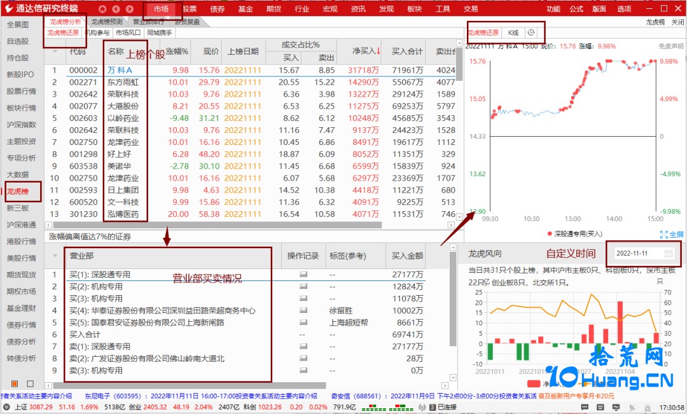The width and height of the screenshot is (687, 414).
Task: Click the empty square layout icon at sidebar bottom
Action: coord(31,383)
